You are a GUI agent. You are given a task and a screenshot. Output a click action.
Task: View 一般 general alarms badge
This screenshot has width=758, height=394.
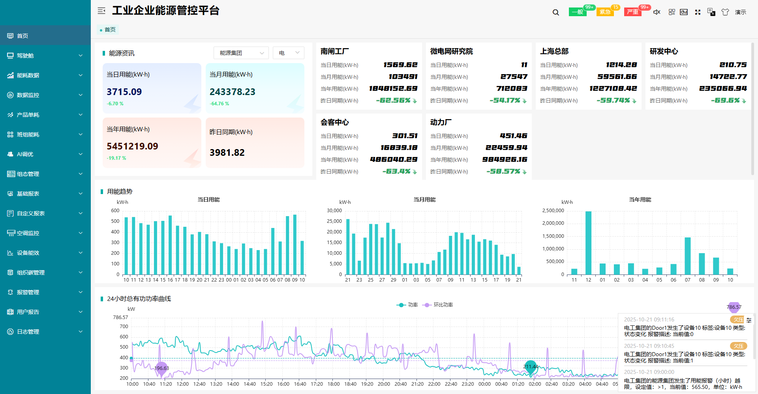pos(578,12)
